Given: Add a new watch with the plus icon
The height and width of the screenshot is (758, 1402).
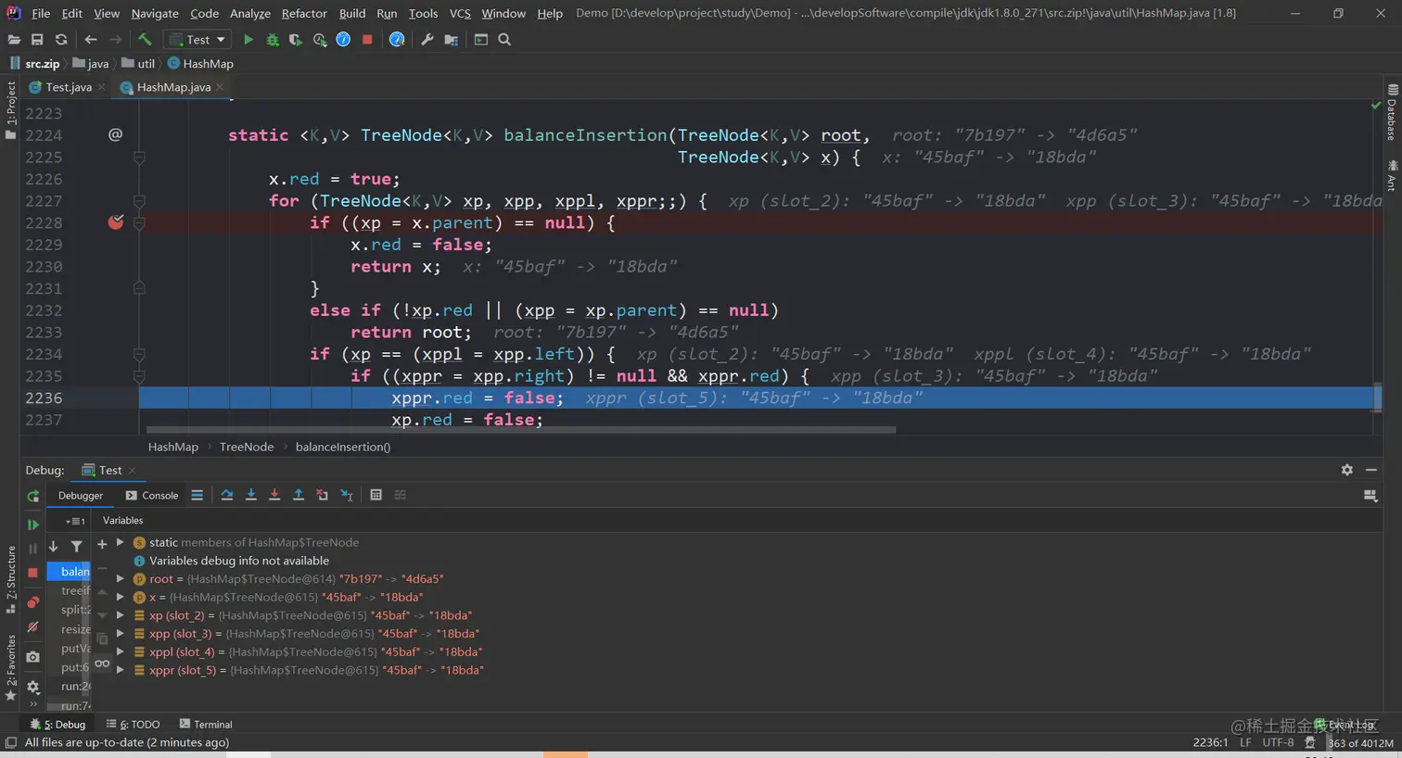Looking at the screenshot, I should tap(102, 544).
